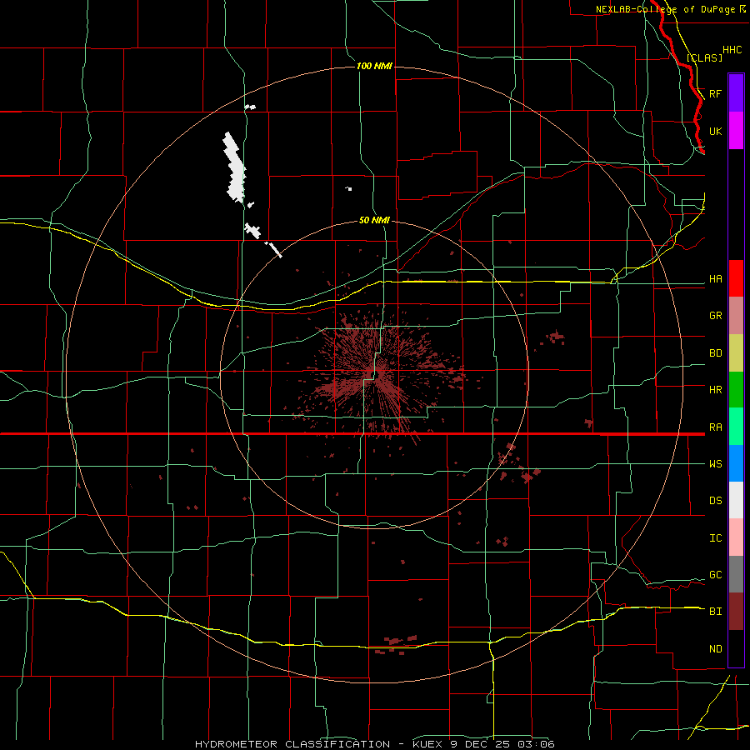Click the "HA" legend label
Viewport: 750px width, 750px height.
coord(715,279)
